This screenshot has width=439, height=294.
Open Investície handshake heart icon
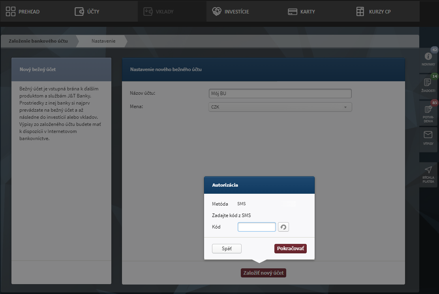coord(217,11)
